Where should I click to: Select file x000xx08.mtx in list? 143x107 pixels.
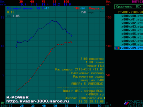[x=132, y=45]
